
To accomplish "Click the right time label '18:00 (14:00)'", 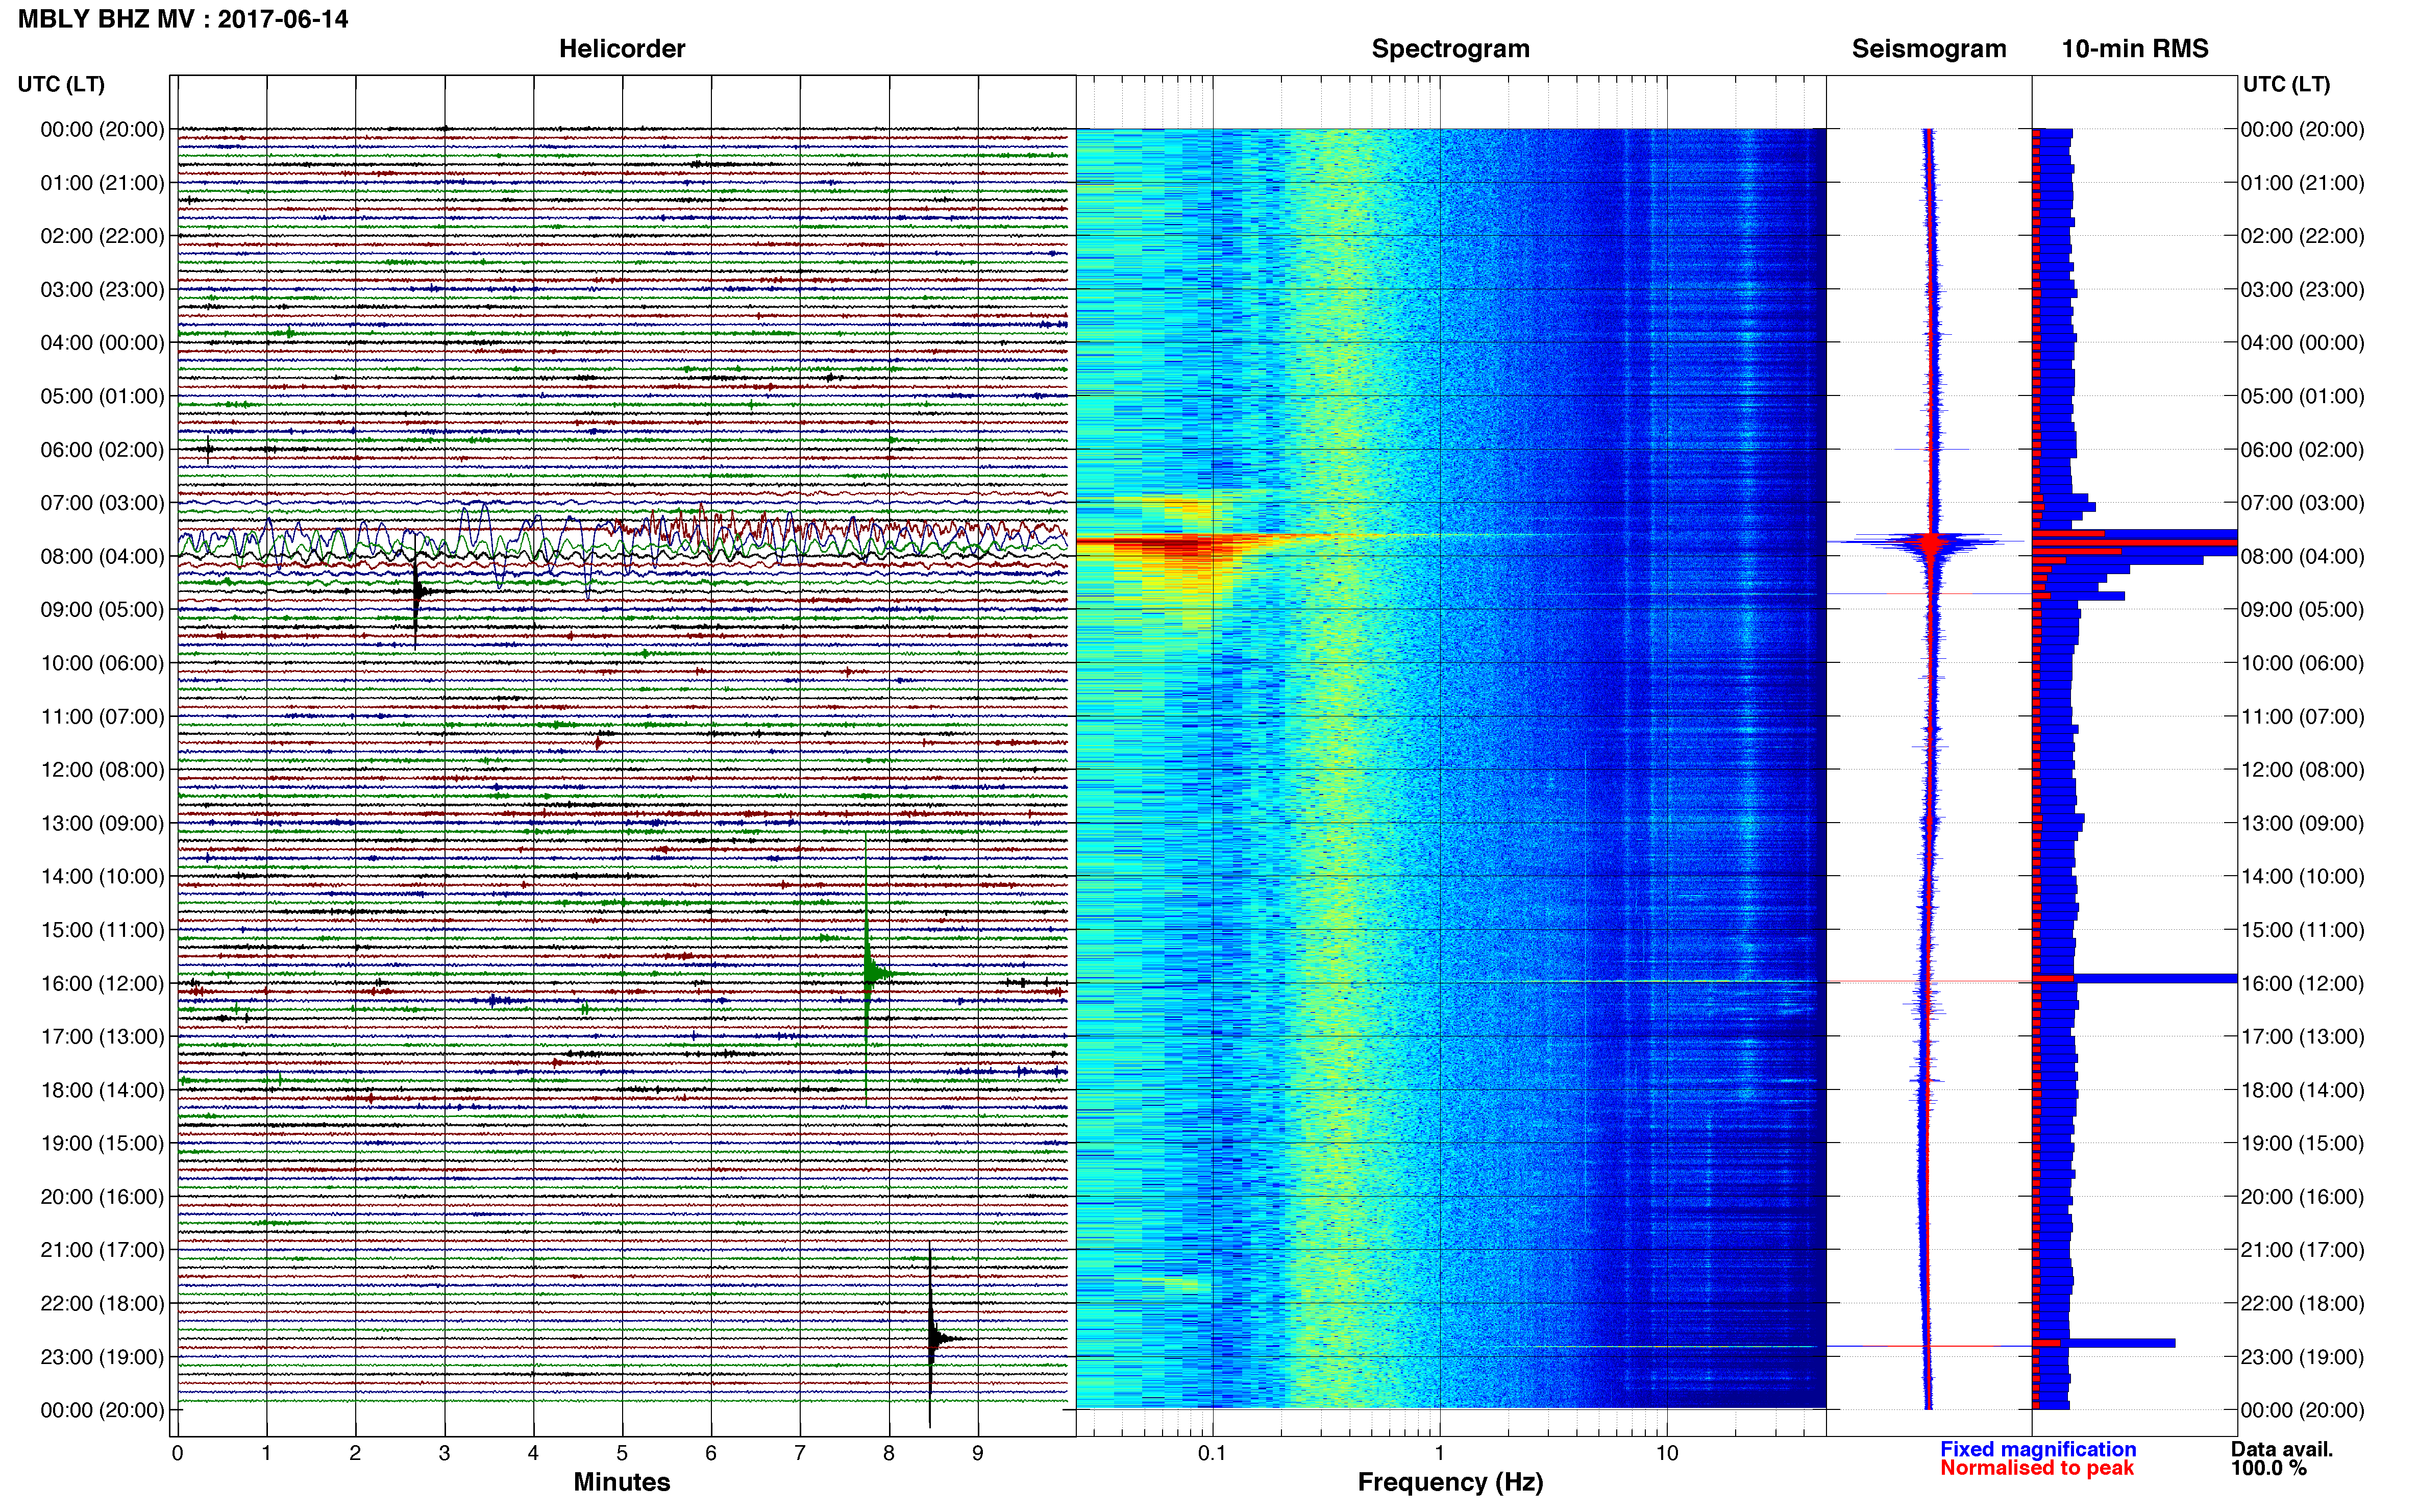I will coord(2302,1090).
